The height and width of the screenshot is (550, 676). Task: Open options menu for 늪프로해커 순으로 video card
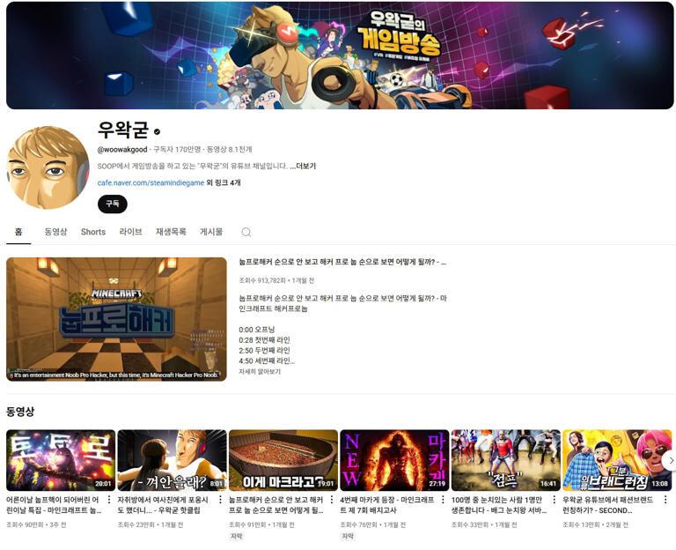(332, 500)
